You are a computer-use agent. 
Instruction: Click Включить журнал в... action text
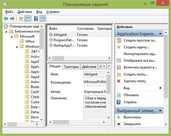click(x=140, y=67)
